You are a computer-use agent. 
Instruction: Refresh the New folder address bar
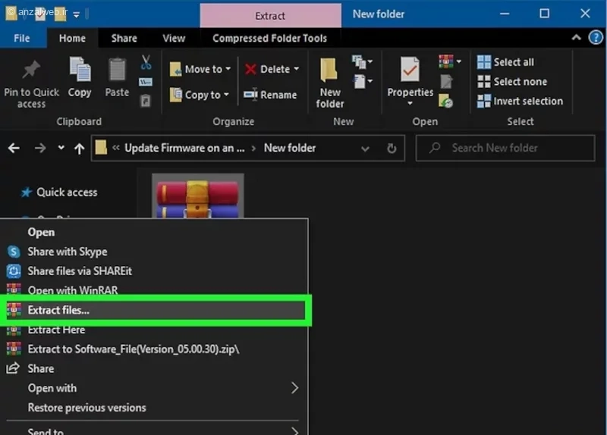coord(392,149)
